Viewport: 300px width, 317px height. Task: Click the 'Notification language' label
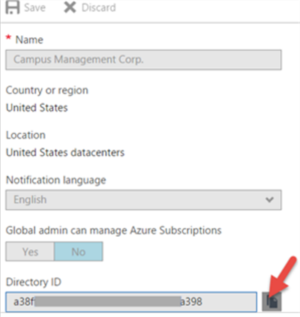click(x=56, y=180)
